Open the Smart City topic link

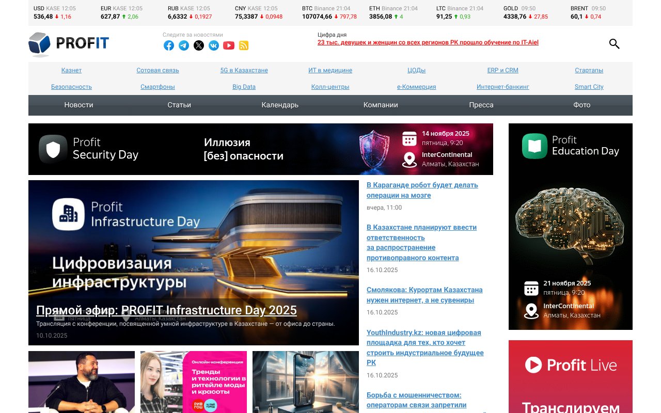tap(589, 87)
